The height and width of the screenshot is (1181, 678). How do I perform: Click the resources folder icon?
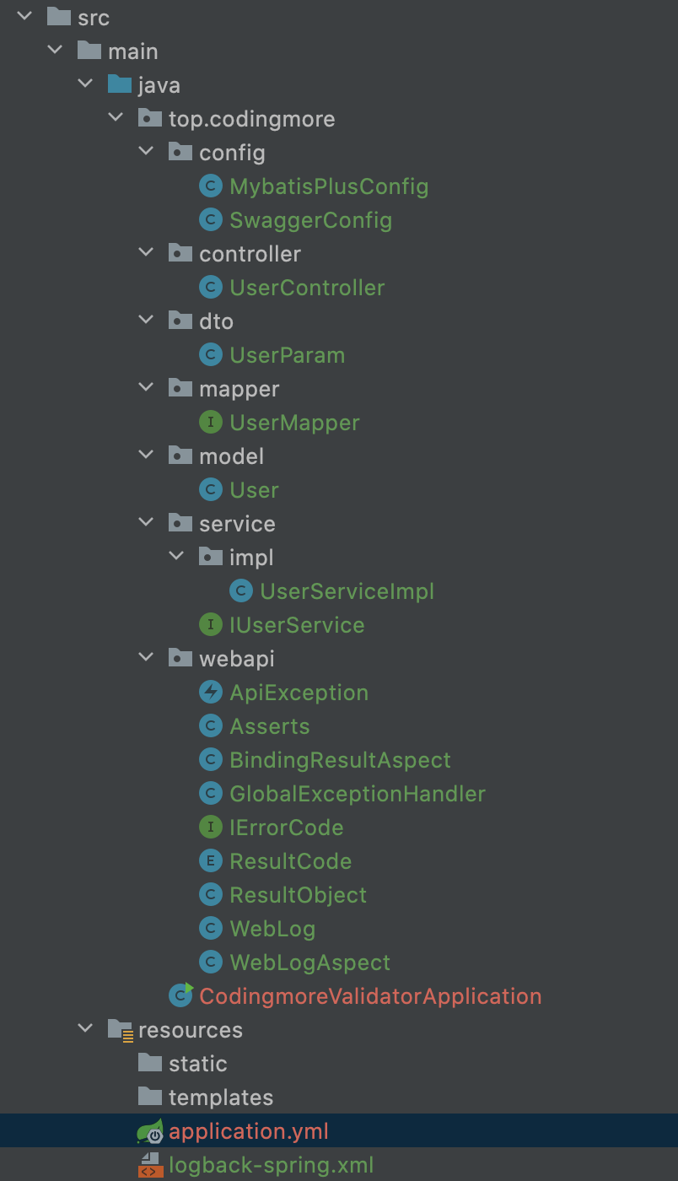tap(120, 1030)
